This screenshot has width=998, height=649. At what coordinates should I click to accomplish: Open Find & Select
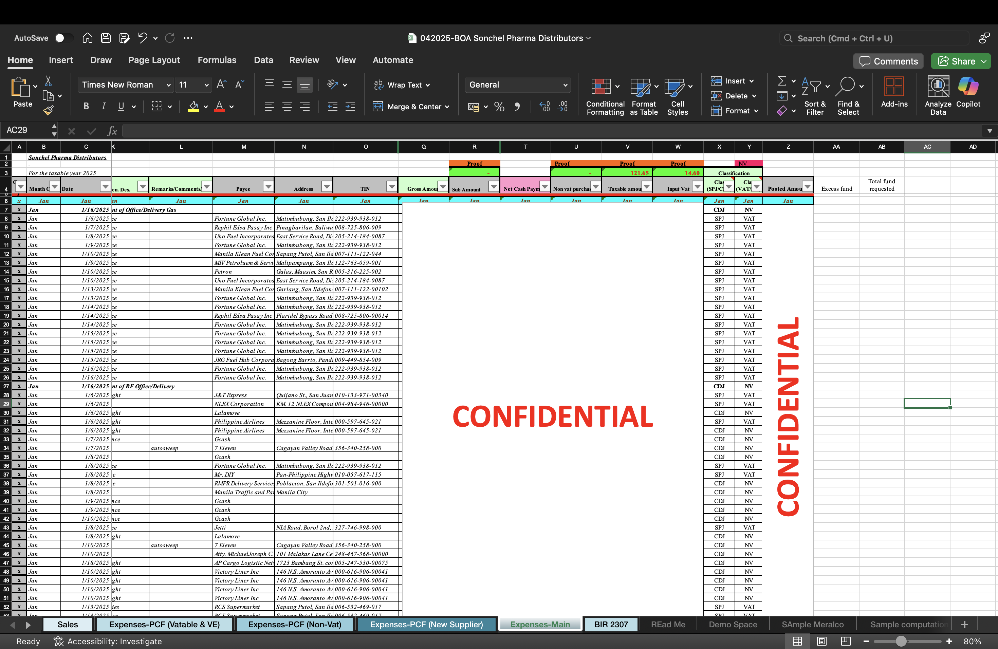point(848,96)
